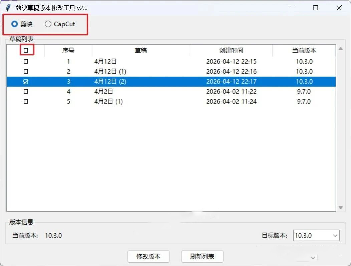Click the 草稿 column header
Screen dimensions: 351x266
(141, 51)
